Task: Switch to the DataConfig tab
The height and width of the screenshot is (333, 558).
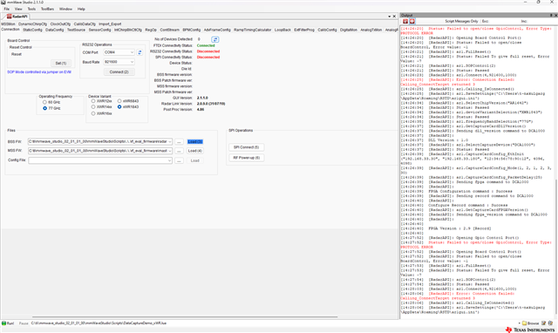Action: (x=54, y=30)
